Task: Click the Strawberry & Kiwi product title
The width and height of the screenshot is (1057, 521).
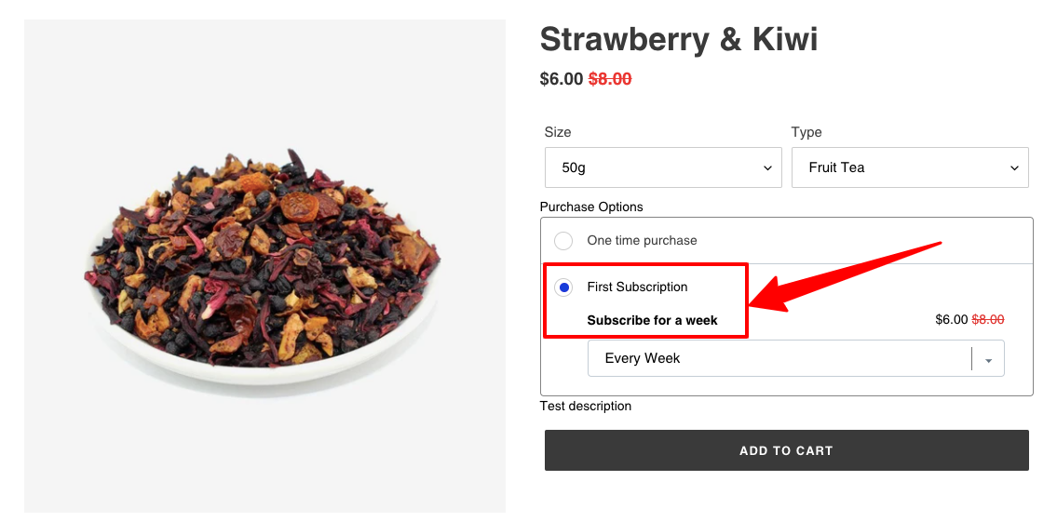Action: [679, 39]
